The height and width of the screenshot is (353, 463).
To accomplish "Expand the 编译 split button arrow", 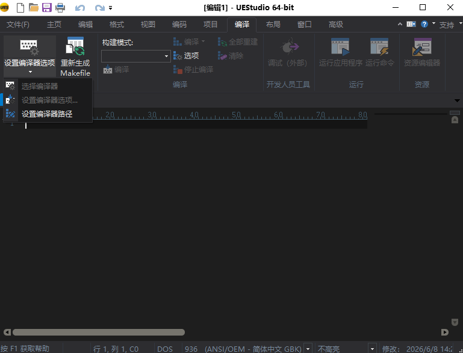I will point(203,41).
